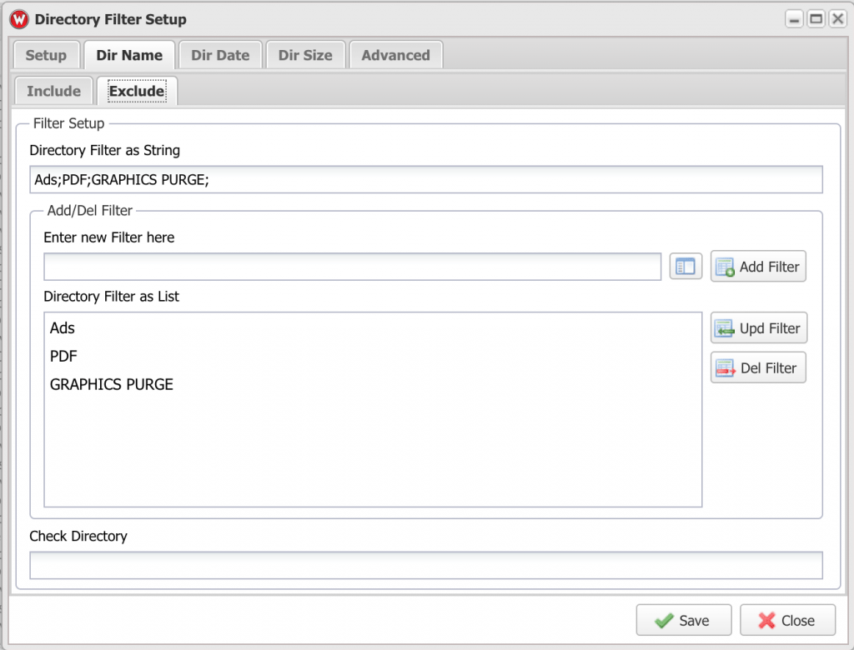Select the Dir Size tab
Screen dimensions: 854x650
[x=305, y=54]
